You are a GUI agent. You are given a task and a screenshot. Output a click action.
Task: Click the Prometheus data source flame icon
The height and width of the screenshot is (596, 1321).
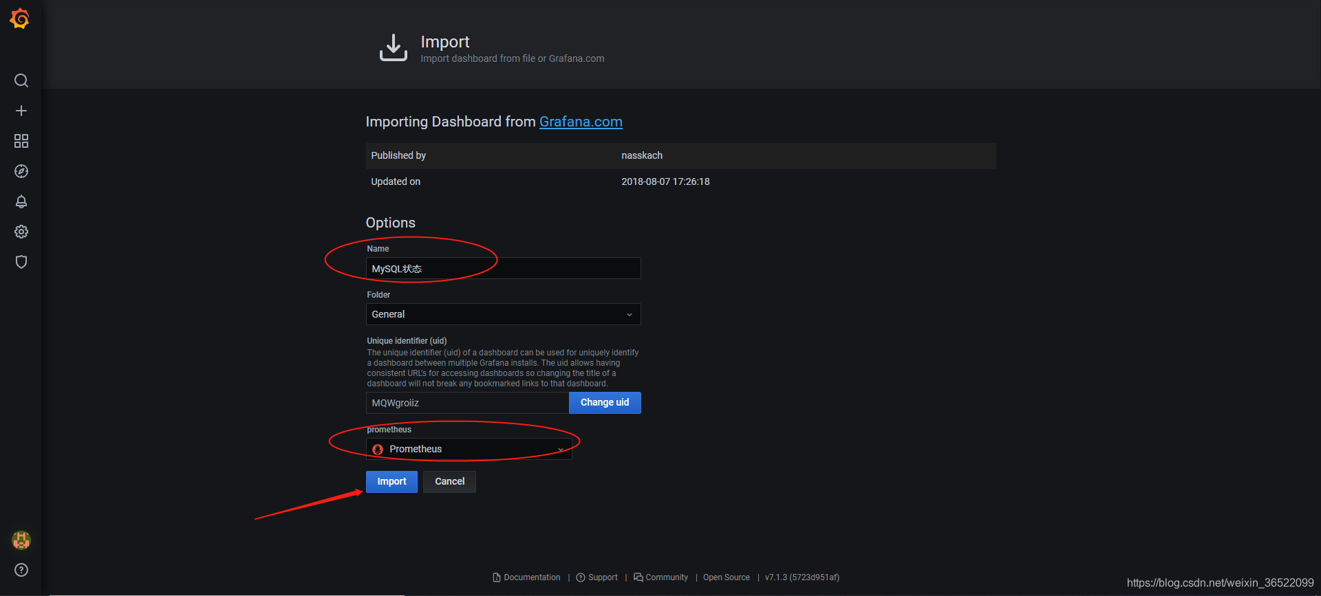378,450
